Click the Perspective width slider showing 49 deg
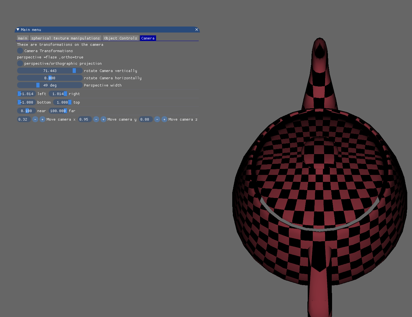This screenshot has height=317, width=412. pos(50,85)
